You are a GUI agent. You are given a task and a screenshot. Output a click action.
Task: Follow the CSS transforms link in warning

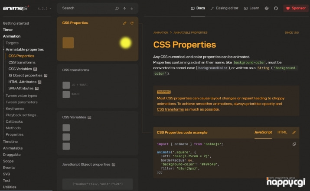coord(170,109)
